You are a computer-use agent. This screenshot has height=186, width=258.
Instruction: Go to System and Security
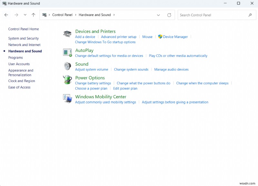pyautogui.click(x=24, y=38)
